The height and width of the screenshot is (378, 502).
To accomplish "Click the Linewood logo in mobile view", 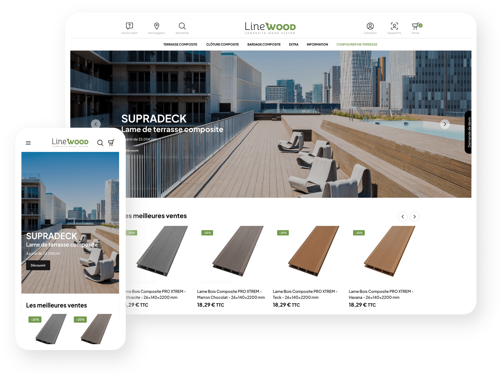I will click(x=70, y=143).
